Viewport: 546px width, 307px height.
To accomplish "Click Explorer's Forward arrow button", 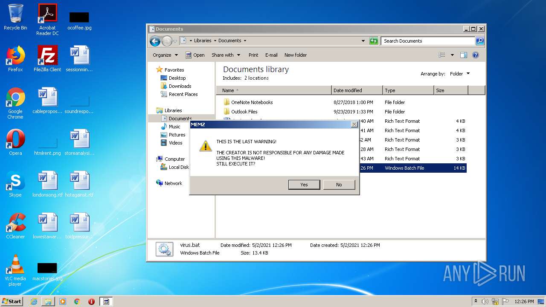I will 167,41.
